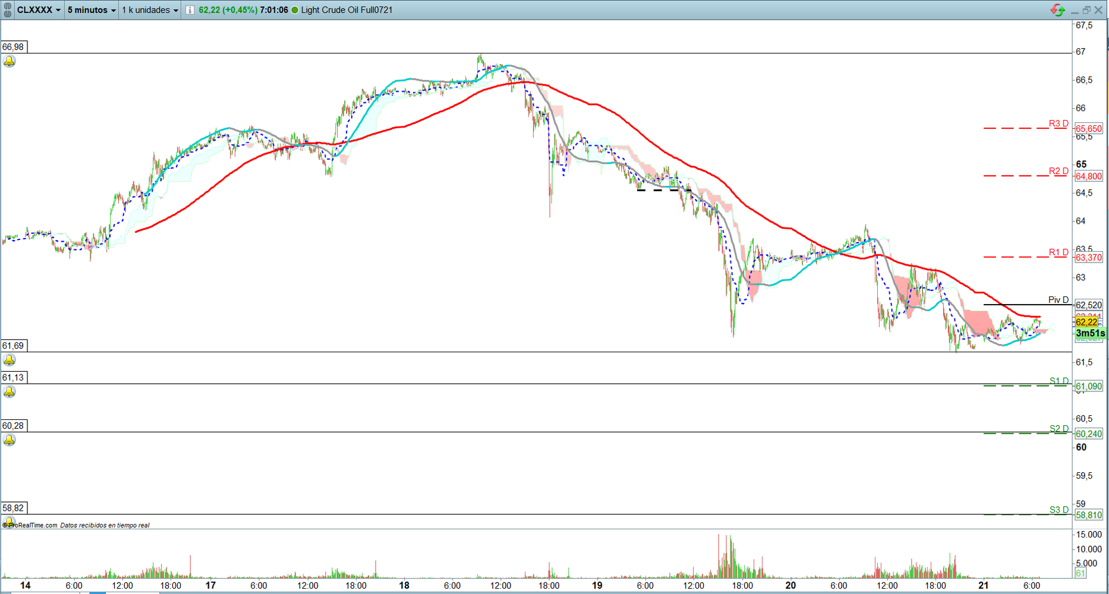Viewport: 1109px width, 594px height.
Task: Click the bold 65 price axis label
Action: (x=1081, y=165)
